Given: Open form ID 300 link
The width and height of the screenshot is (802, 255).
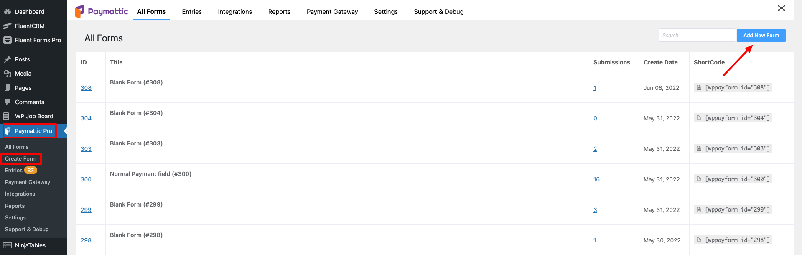Looking at the screenshot, I should [86, 179].
